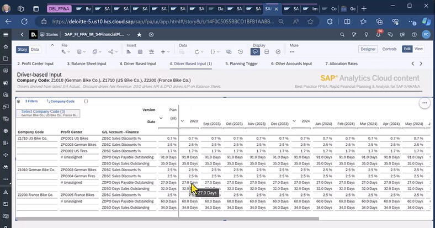The height and width of the screenshot is (228, 435).
Task: Toggle comment mode in Display group
Action: [x=255, y=52]
